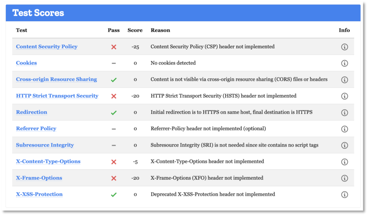This screenshot has width=369, height=216.
Task: Click the Reason column header
Action: [x=160, y=30]
